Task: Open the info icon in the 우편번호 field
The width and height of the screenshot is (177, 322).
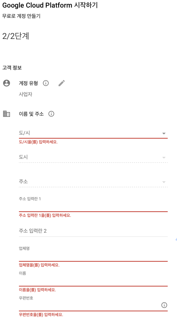Action: tap(164, 305)
